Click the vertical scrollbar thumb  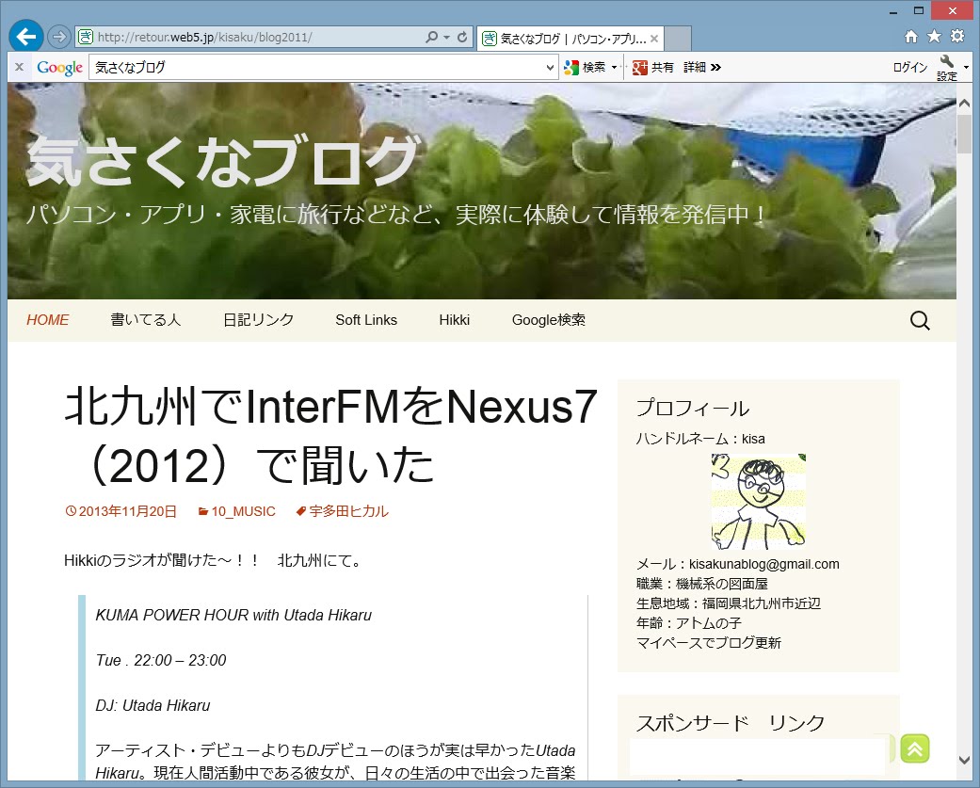tap(964, 135)
